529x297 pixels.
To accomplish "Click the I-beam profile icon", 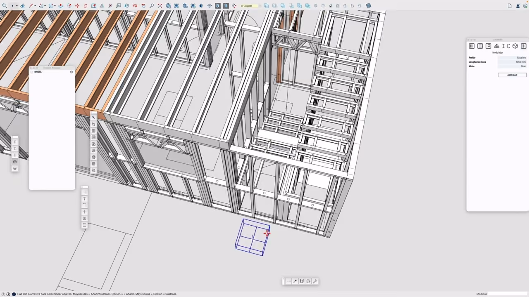I will [x=503, y=46].
